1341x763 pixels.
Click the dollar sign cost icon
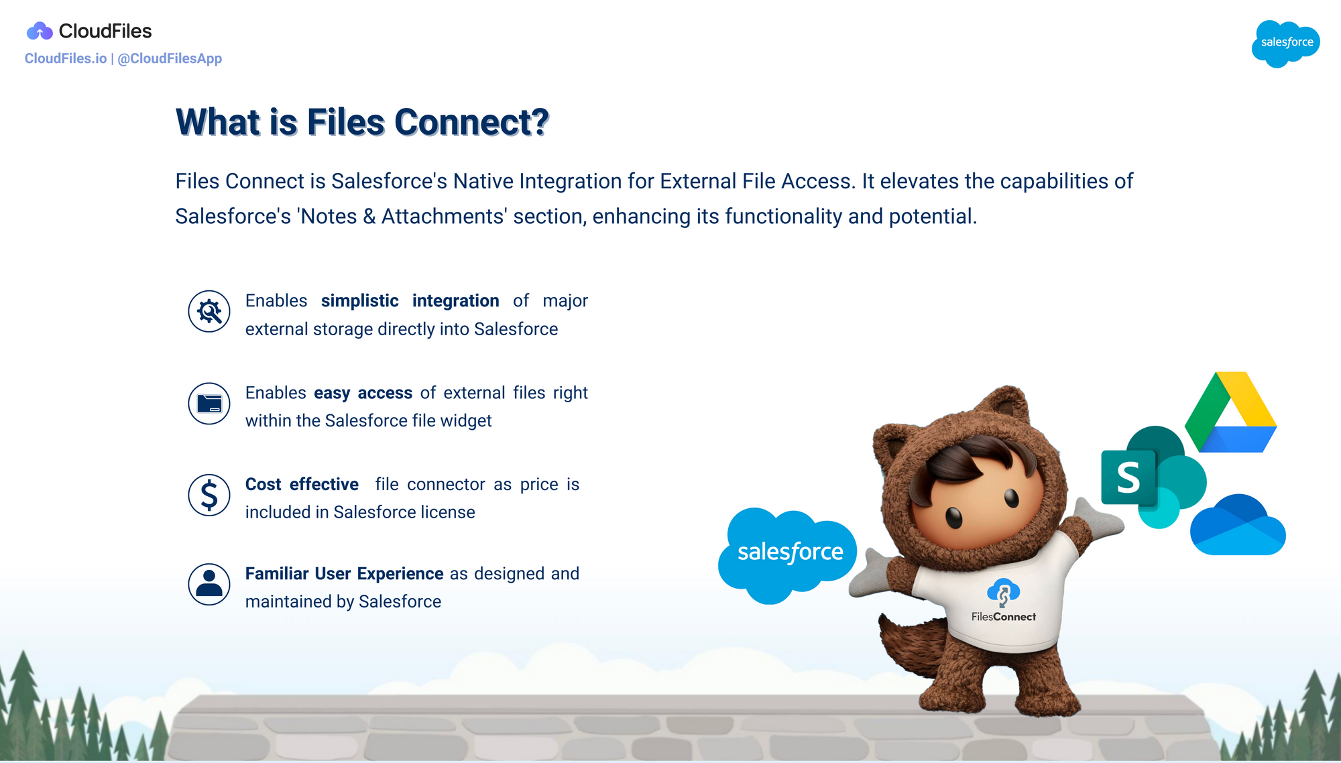[210, 494]
